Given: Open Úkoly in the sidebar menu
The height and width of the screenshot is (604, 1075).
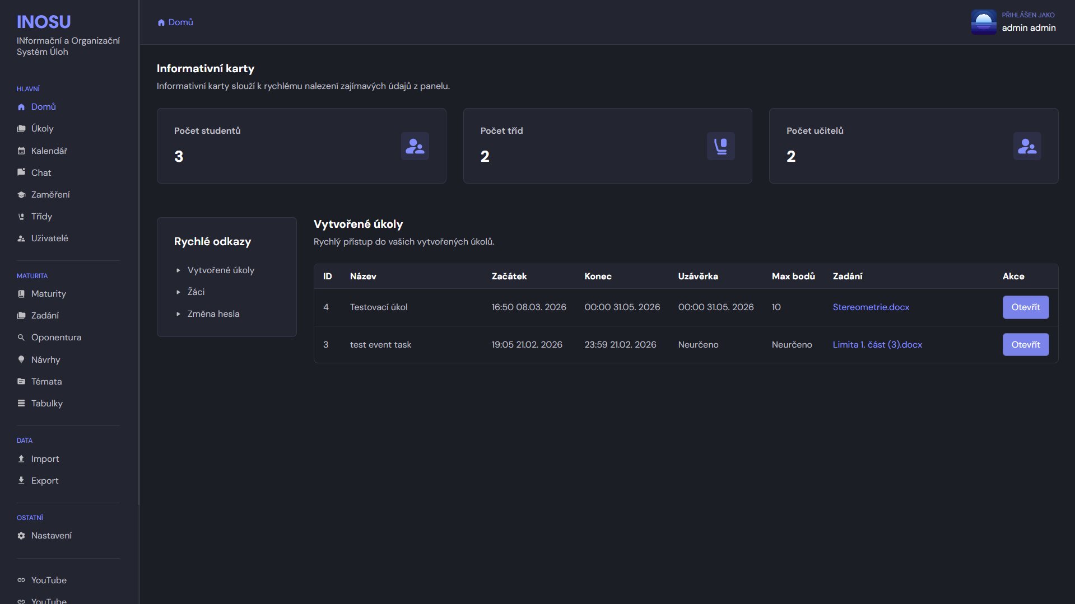Looking at the screenshot, I should click(x=42, y=129).
